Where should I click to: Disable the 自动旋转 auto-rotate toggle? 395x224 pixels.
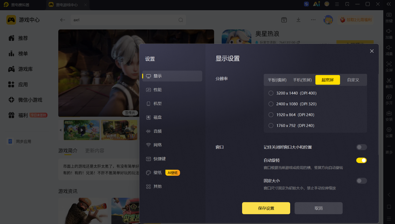pos(361,160)
